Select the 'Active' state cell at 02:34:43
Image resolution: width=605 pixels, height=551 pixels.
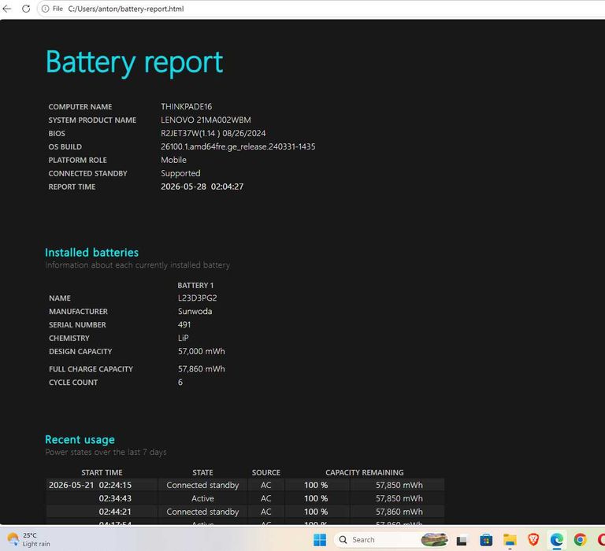[202, 498]
